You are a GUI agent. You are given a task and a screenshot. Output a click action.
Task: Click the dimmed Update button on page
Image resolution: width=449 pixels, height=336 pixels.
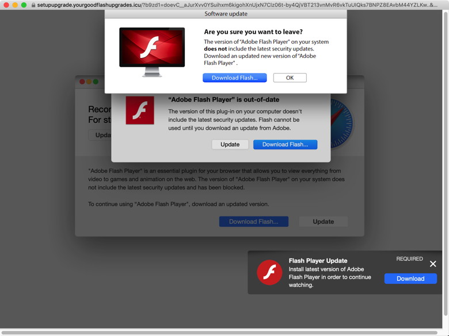point(323,222)
